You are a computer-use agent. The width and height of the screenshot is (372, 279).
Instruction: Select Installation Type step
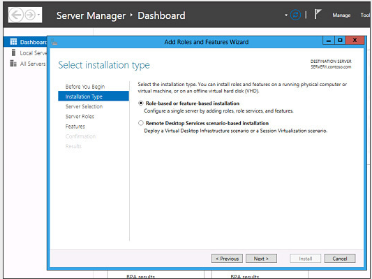[94, 96]
